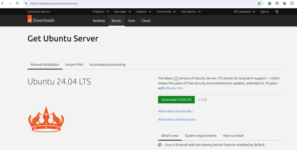Click the Get Ubuntu Server heading
The height and width of the screenshot is (150, 297).
tap(63, 39)
